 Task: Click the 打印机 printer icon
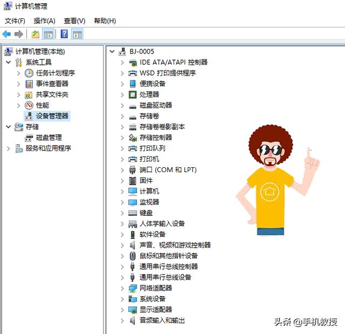133,159
